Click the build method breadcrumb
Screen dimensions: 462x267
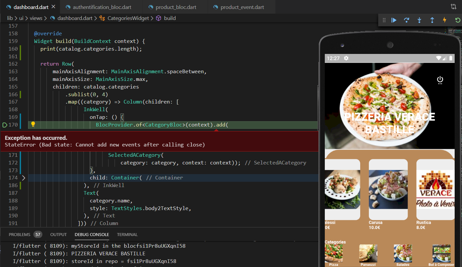tap(170, 18)
